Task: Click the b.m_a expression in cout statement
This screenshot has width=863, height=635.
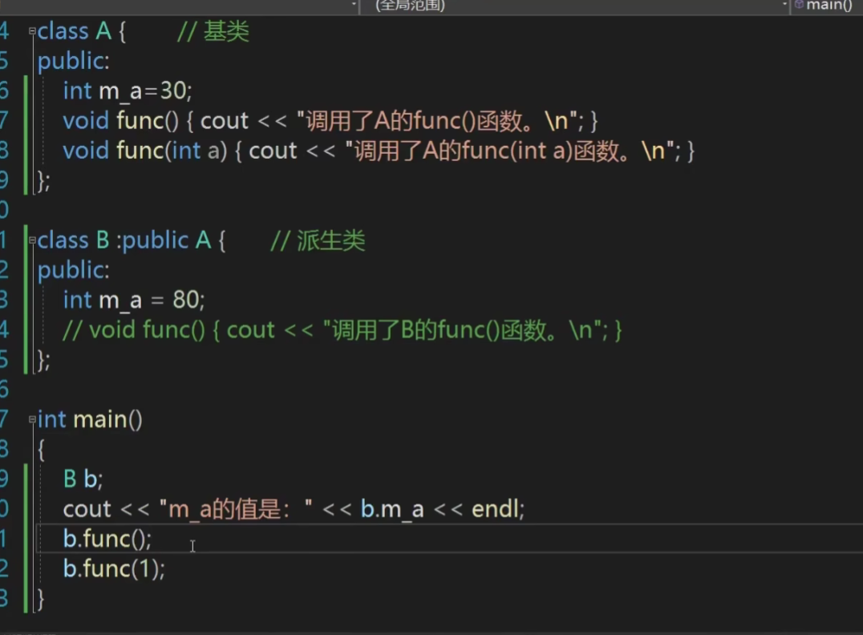Action: (x=391, y=509)
